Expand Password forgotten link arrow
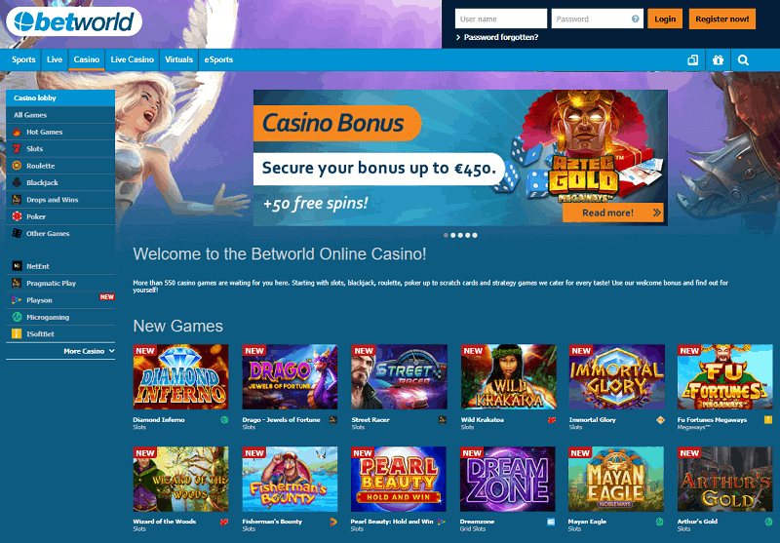This screenshot has width=780, height=543. click(x=458, y=37)
